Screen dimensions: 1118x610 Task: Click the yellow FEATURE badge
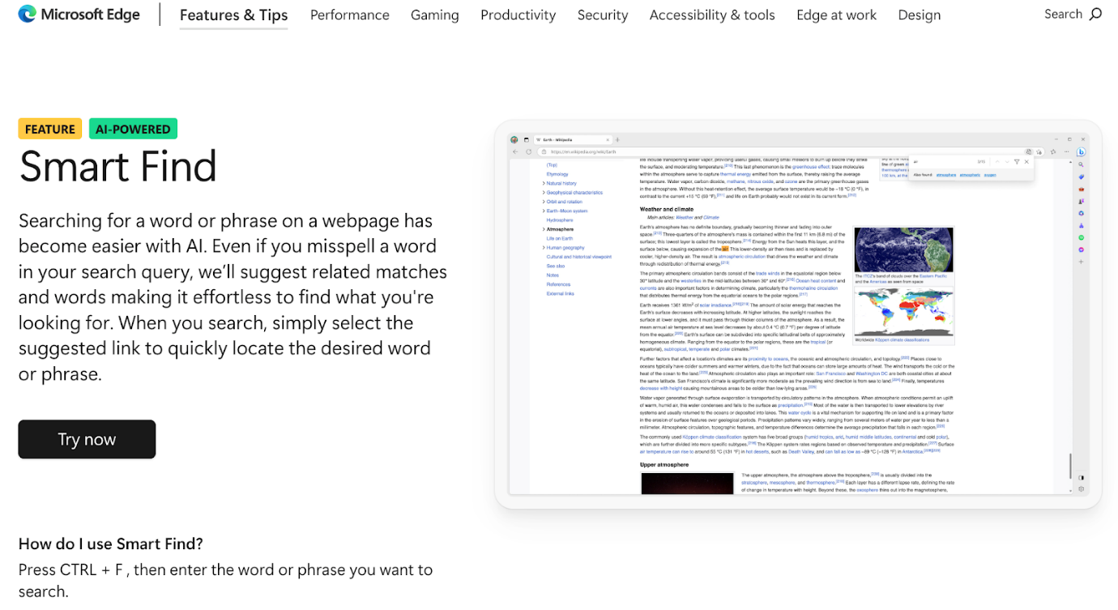coord(50,129)
